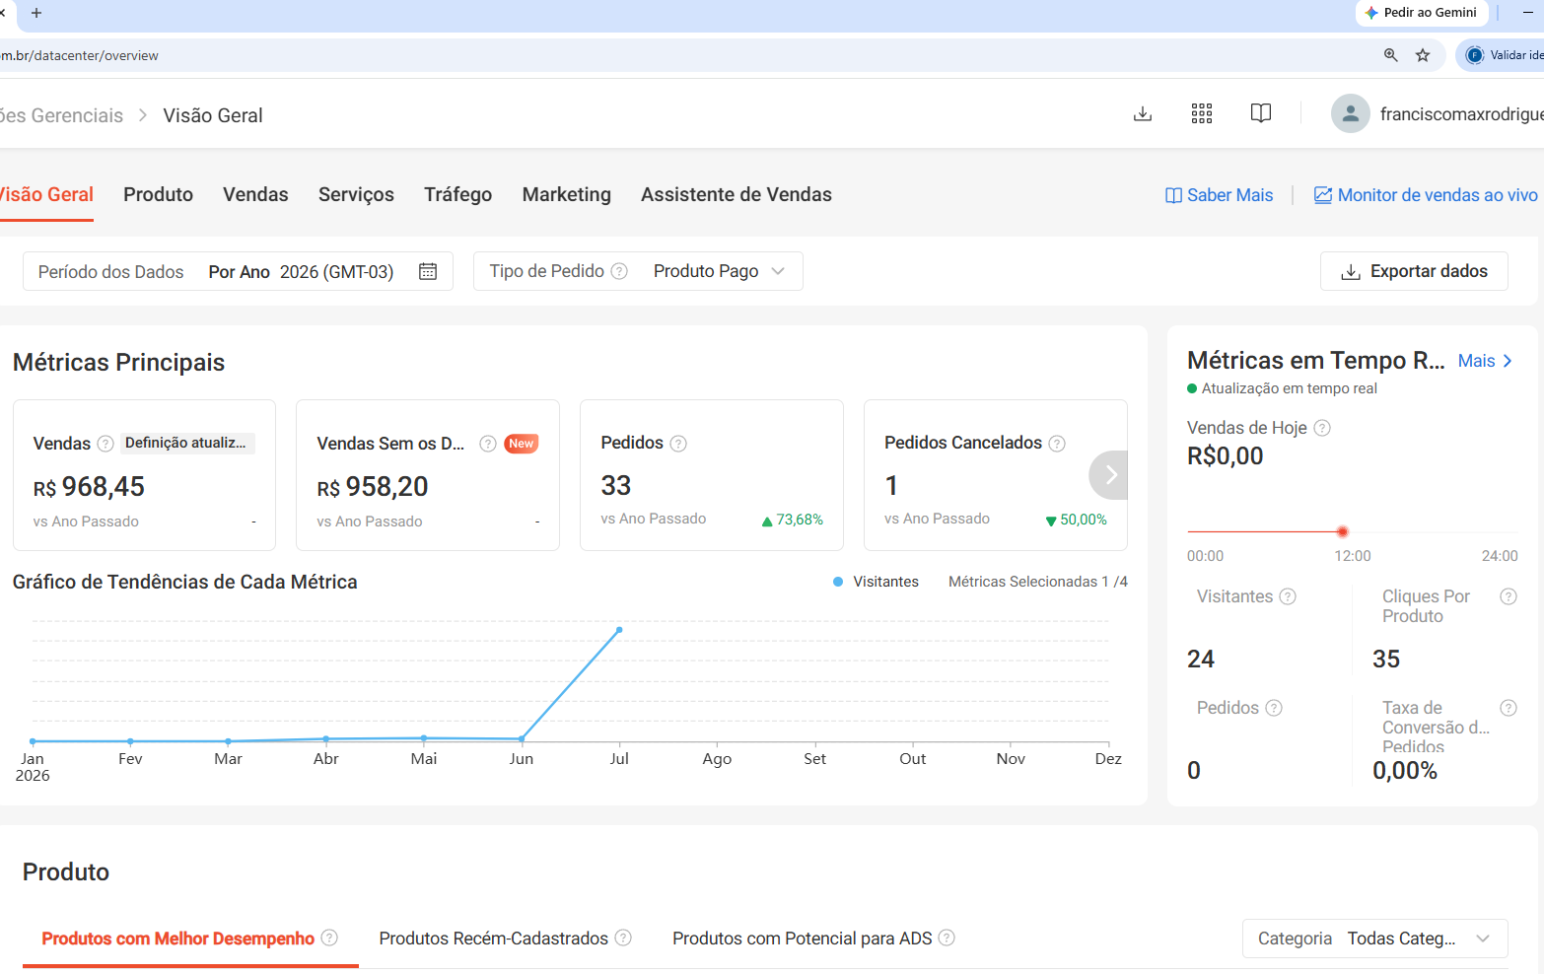The height and width of the screenshot is (974, 1544).
Task: Open the Tipo de Pedido Produto Pago dropdown
Action: [638, 271]
